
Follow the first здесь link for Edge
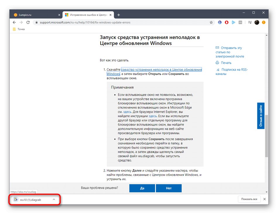[x=127, y=112]
